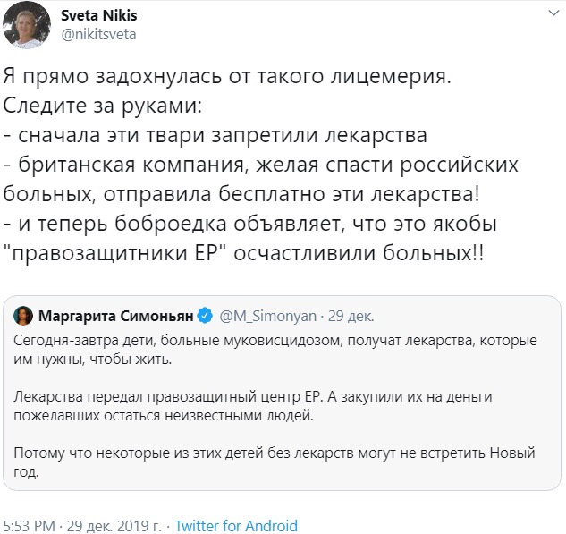The image size is (566, 534).
Task: Click Sveta Nikis profile avatar
Action: pyautogui.click(x=31, y=26)
